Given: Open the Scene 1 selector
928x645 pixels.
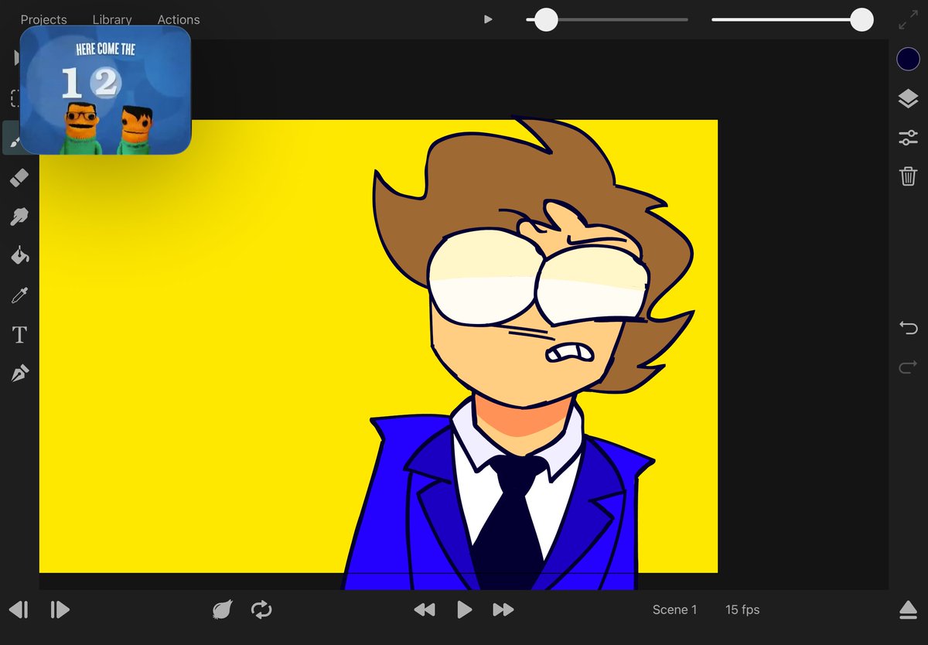Looking at the screenshot, I should point(674,609).
